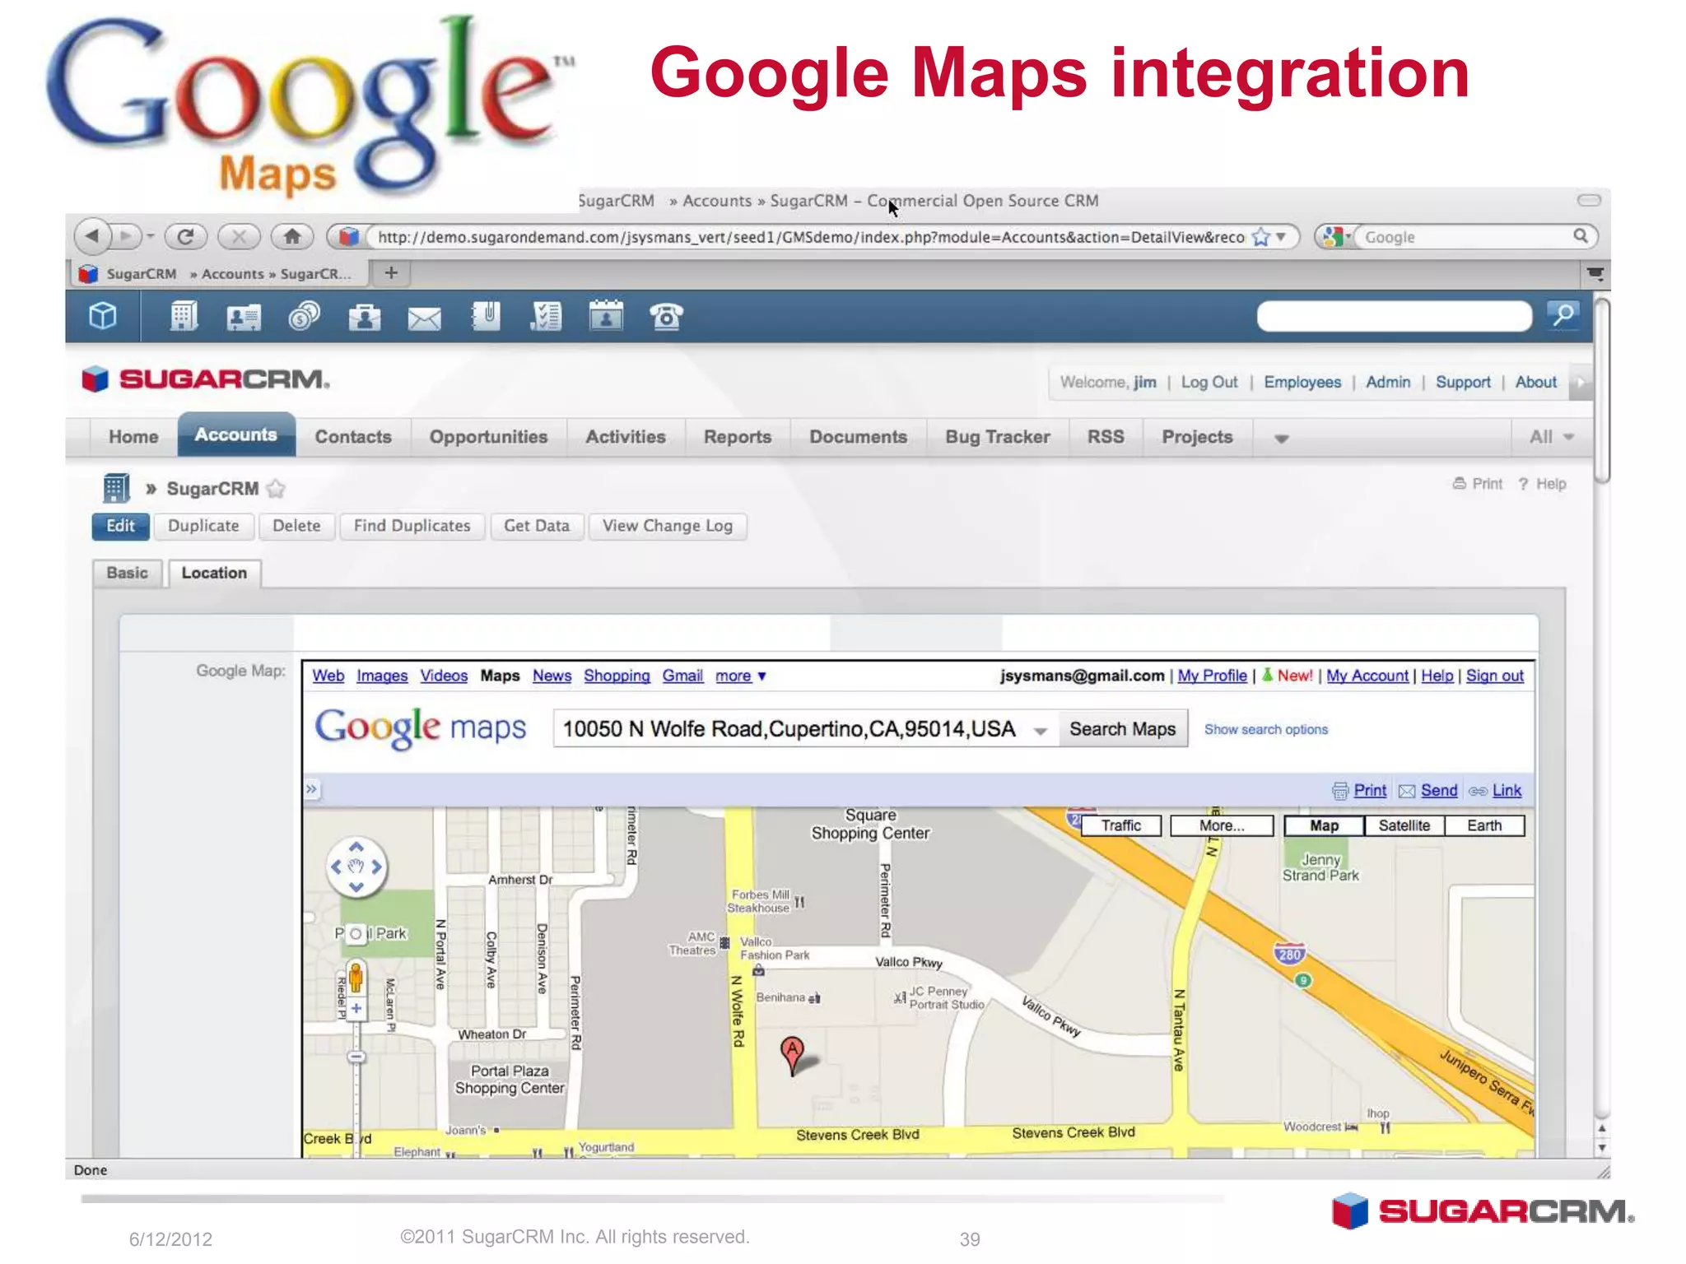Open address suggestions dropdown in maps search
1686x1264 pixels.
tap(1041, 731)
